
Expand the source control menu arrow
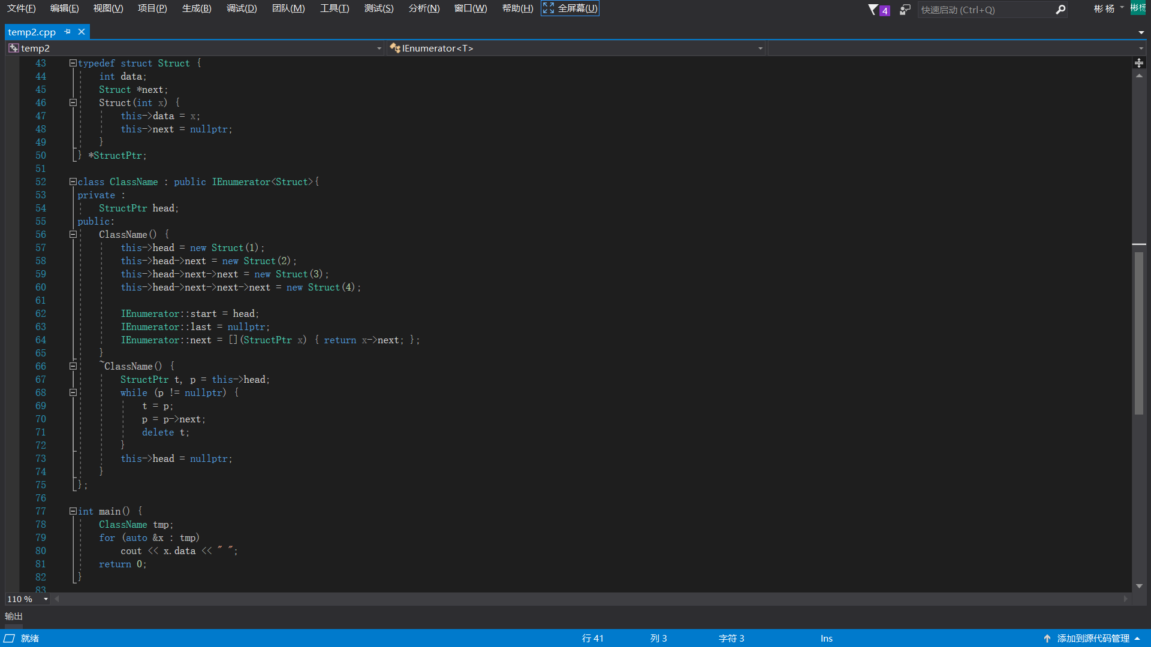click(1137, 639)
